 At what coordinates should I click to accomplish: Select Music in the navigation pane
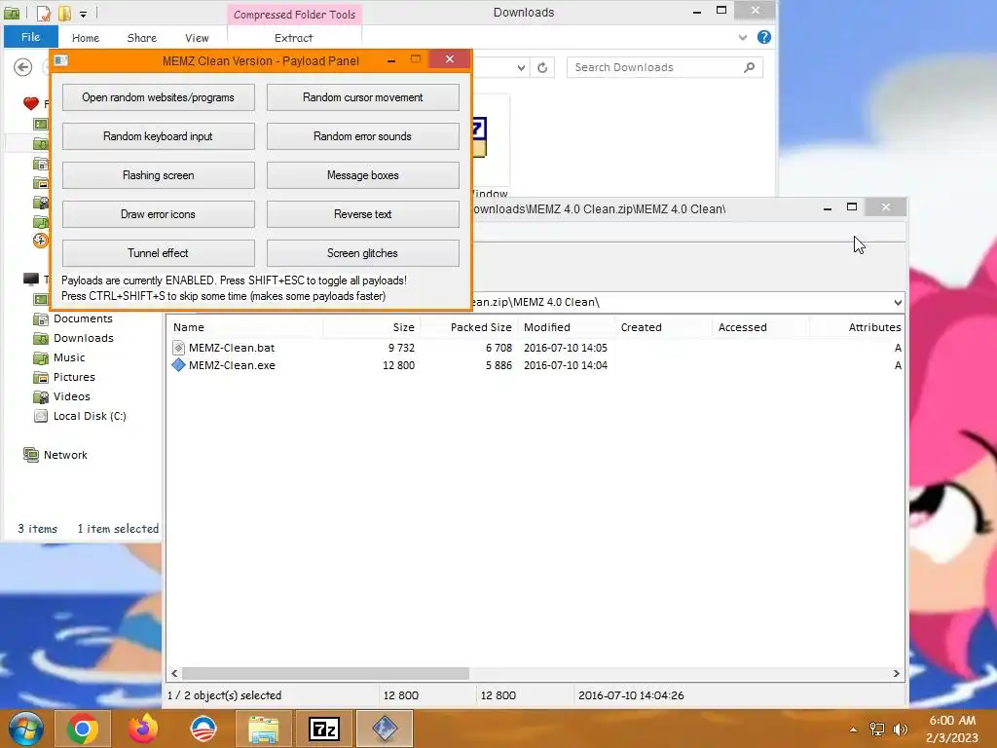click(69, 357)
